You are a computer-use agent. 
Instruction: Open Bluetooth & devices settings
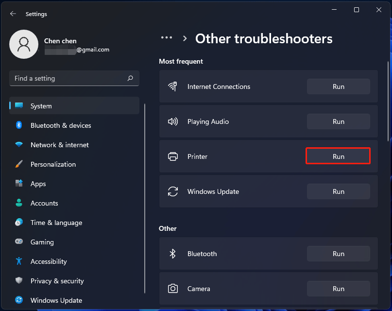pos(74,125)
